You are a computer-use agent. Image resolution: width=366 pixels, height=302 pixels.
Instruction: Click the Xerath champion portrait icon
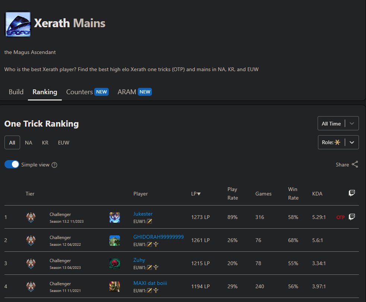click(x=18, y=24)
